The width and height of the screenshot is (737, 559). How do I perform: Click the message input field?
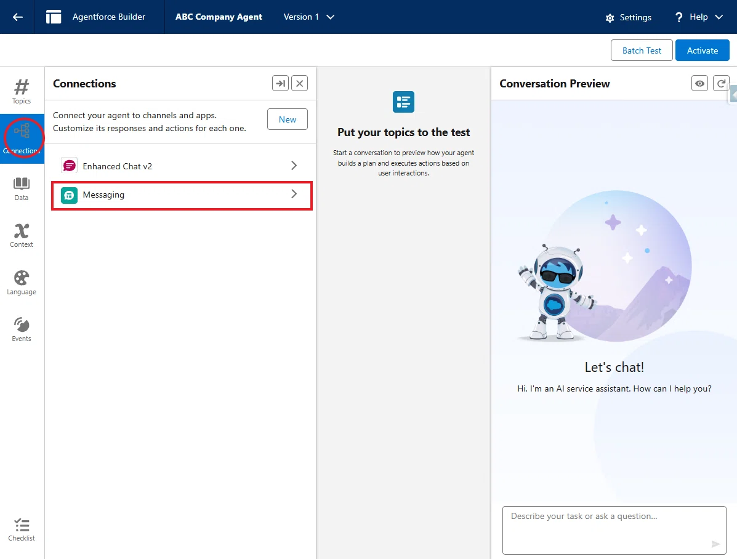[614, 530]
